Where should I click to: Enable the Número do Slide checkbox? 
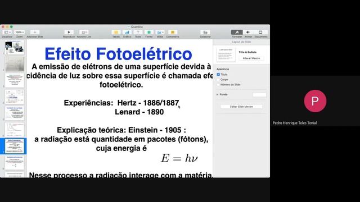tap(218, 85)
